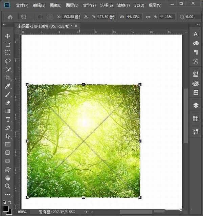Screen dimensions: 203x216
Task: Open the Paragraph panel icon
Action: pyautogui.click(x=196, y=52)
